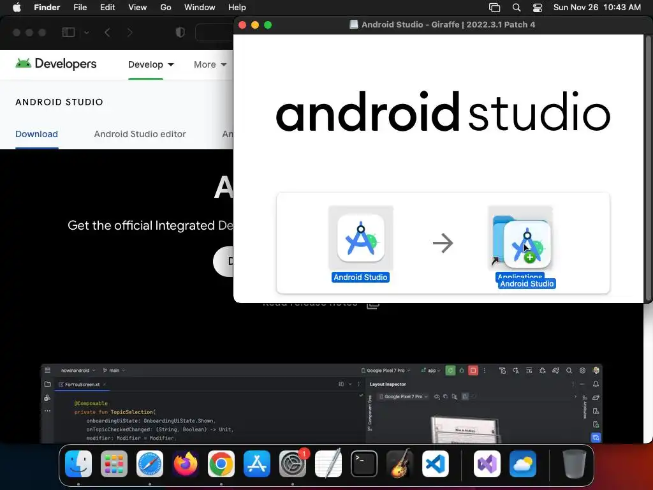The image size is (653, 490).
Task: Open the Help menu
Action: [x=237, y=8]
